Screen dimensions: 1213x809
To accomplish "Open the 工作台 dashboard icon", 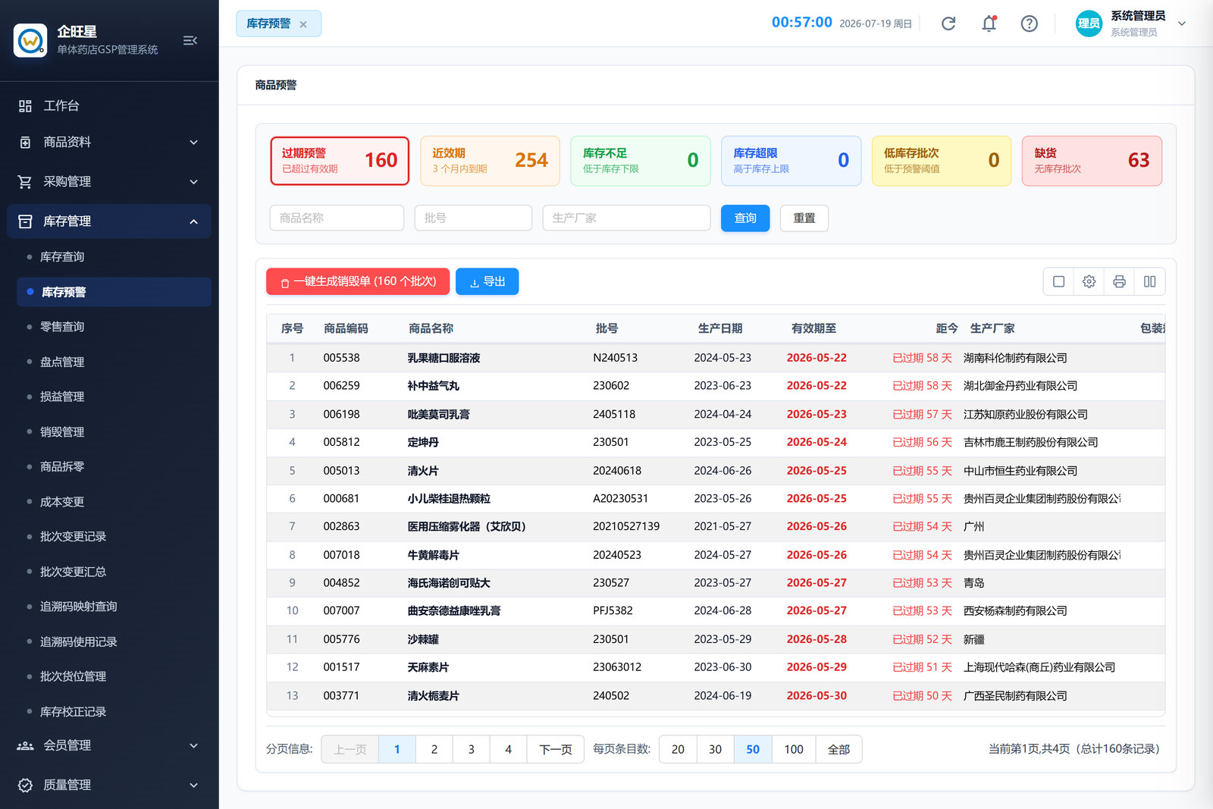I will point(25,106).
